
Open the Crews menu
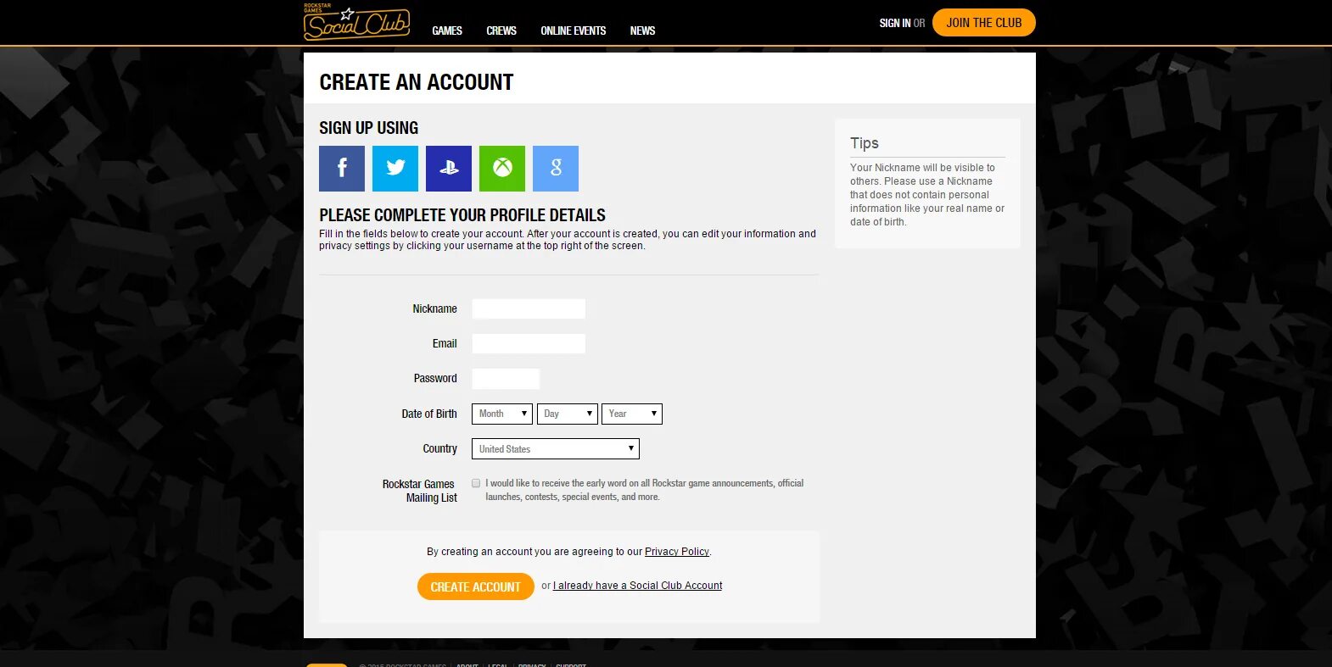501,31
